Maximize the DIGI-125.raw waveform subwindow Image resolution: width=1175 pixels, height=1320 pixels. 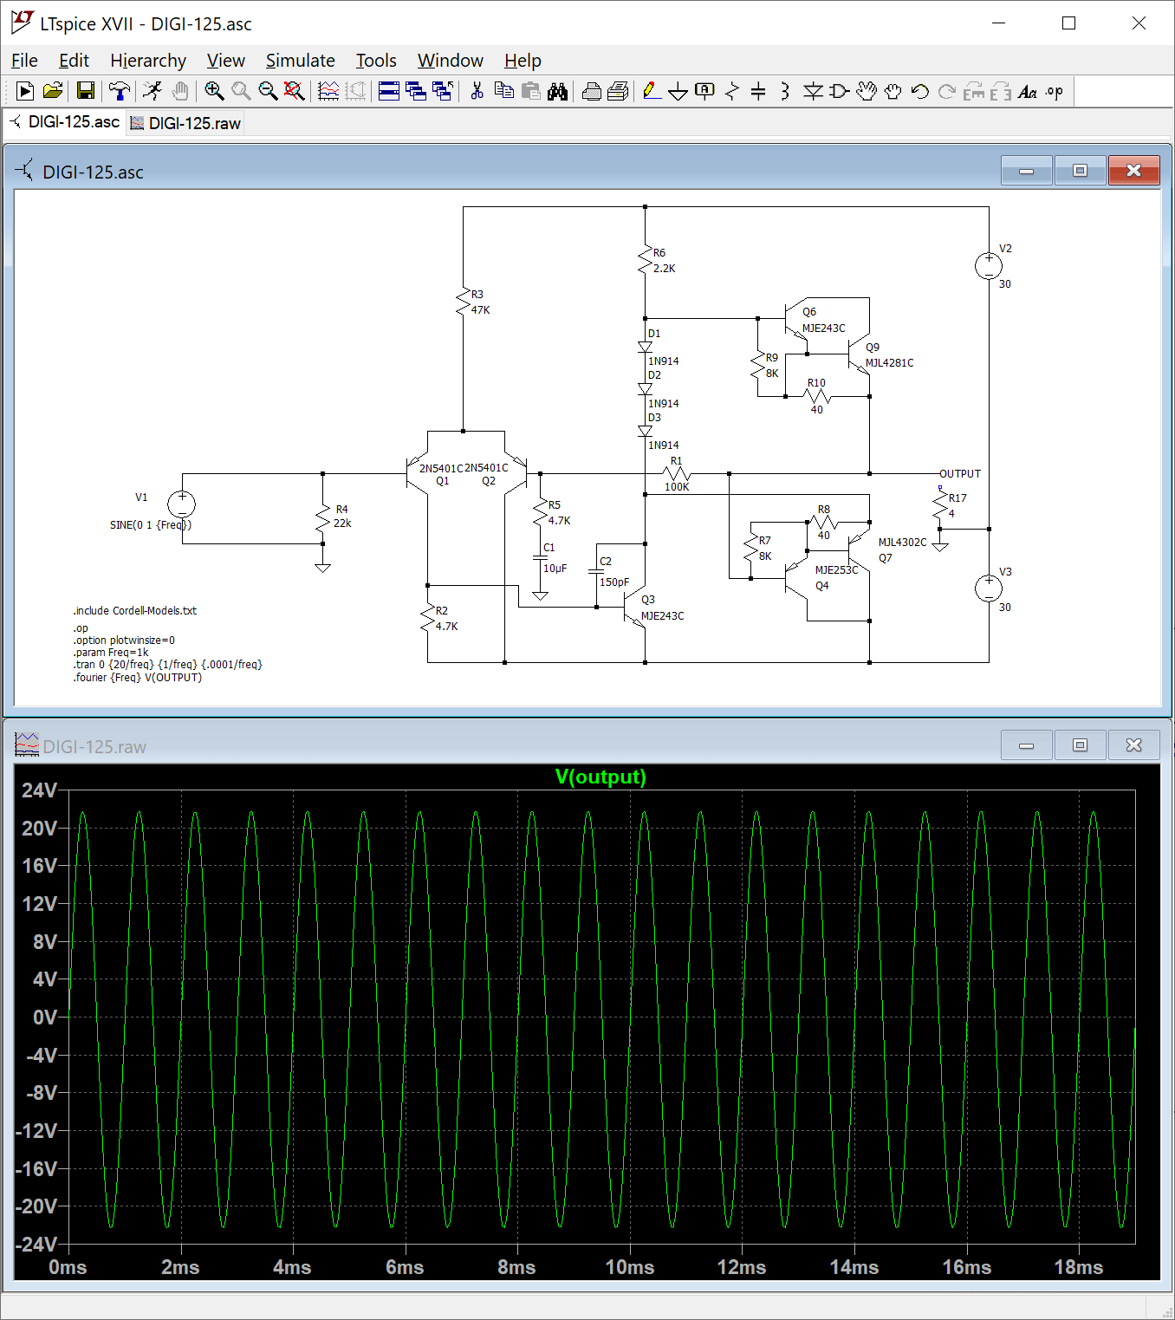(x=1080, y=745)
